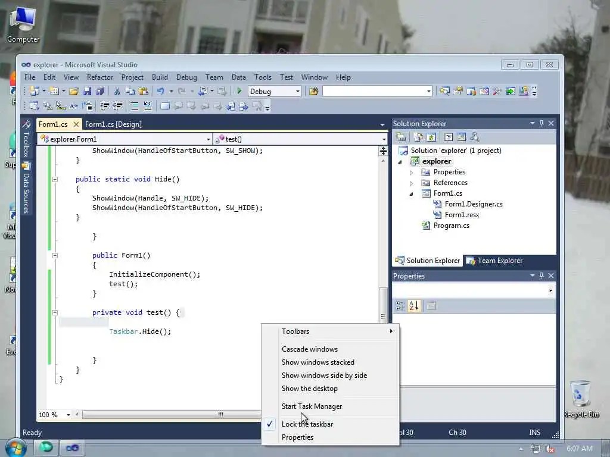Click the Copy toolbar icon
The width and height of the screenshot is (610, 457).
[130, 91]
